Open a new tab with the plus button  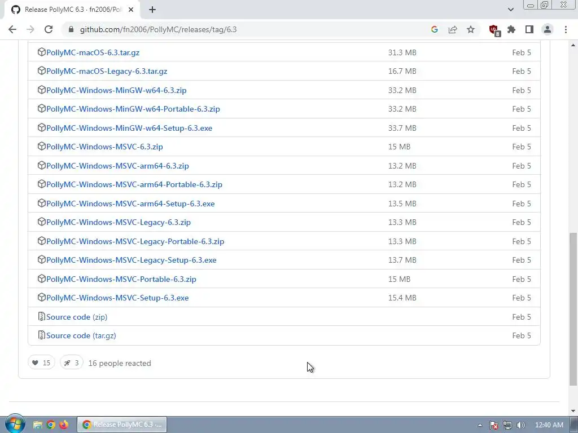152,10
